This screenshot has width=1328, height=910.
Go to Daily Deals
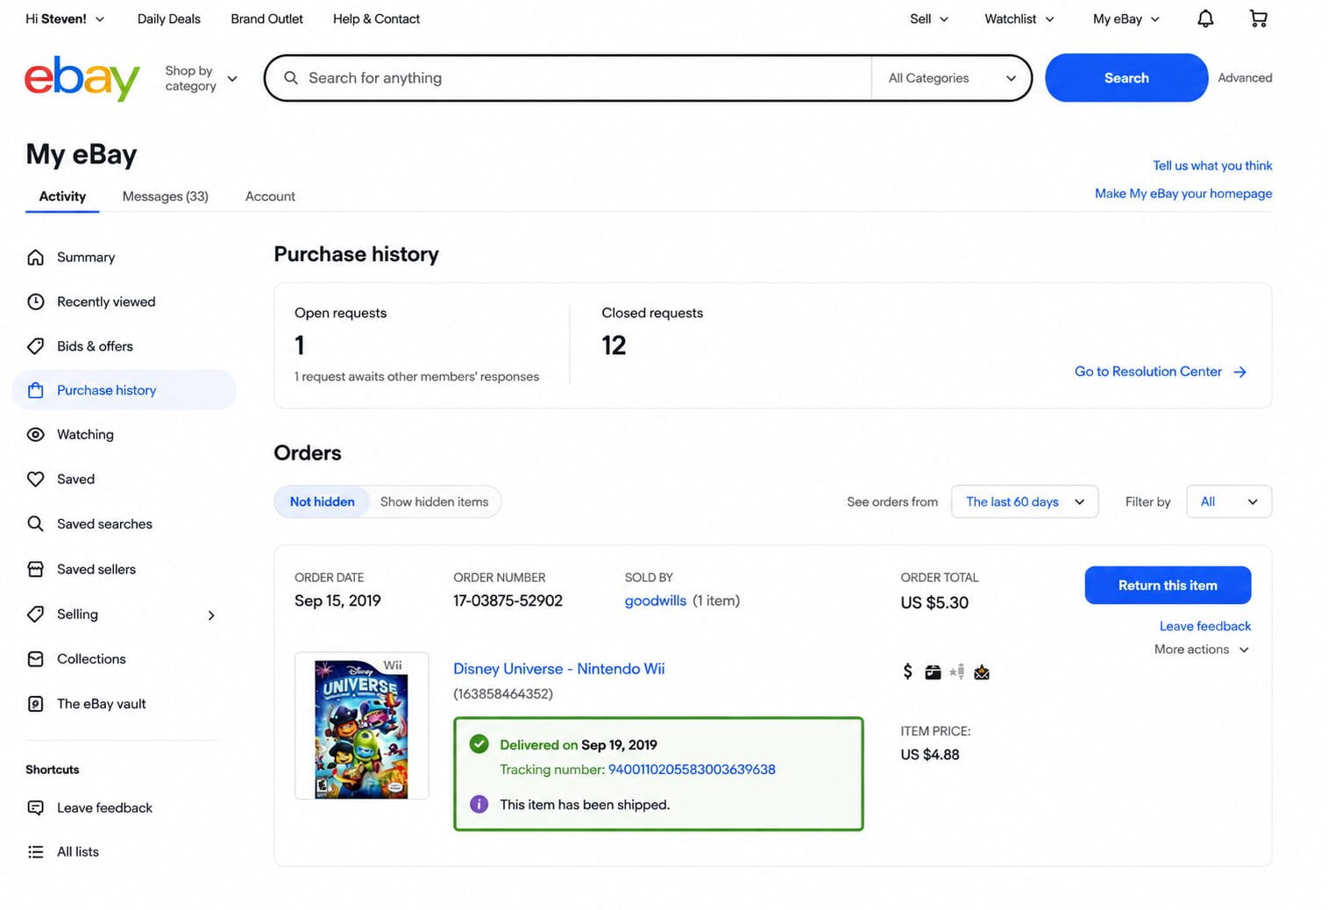pyautogui.click(x=169, y=18)
